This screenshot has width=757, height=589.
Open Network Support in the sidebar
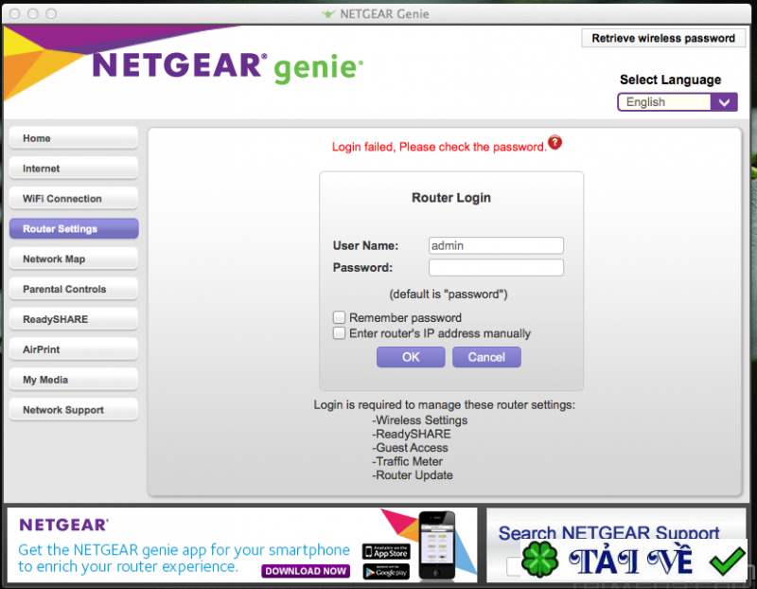[x=74, y=410]
